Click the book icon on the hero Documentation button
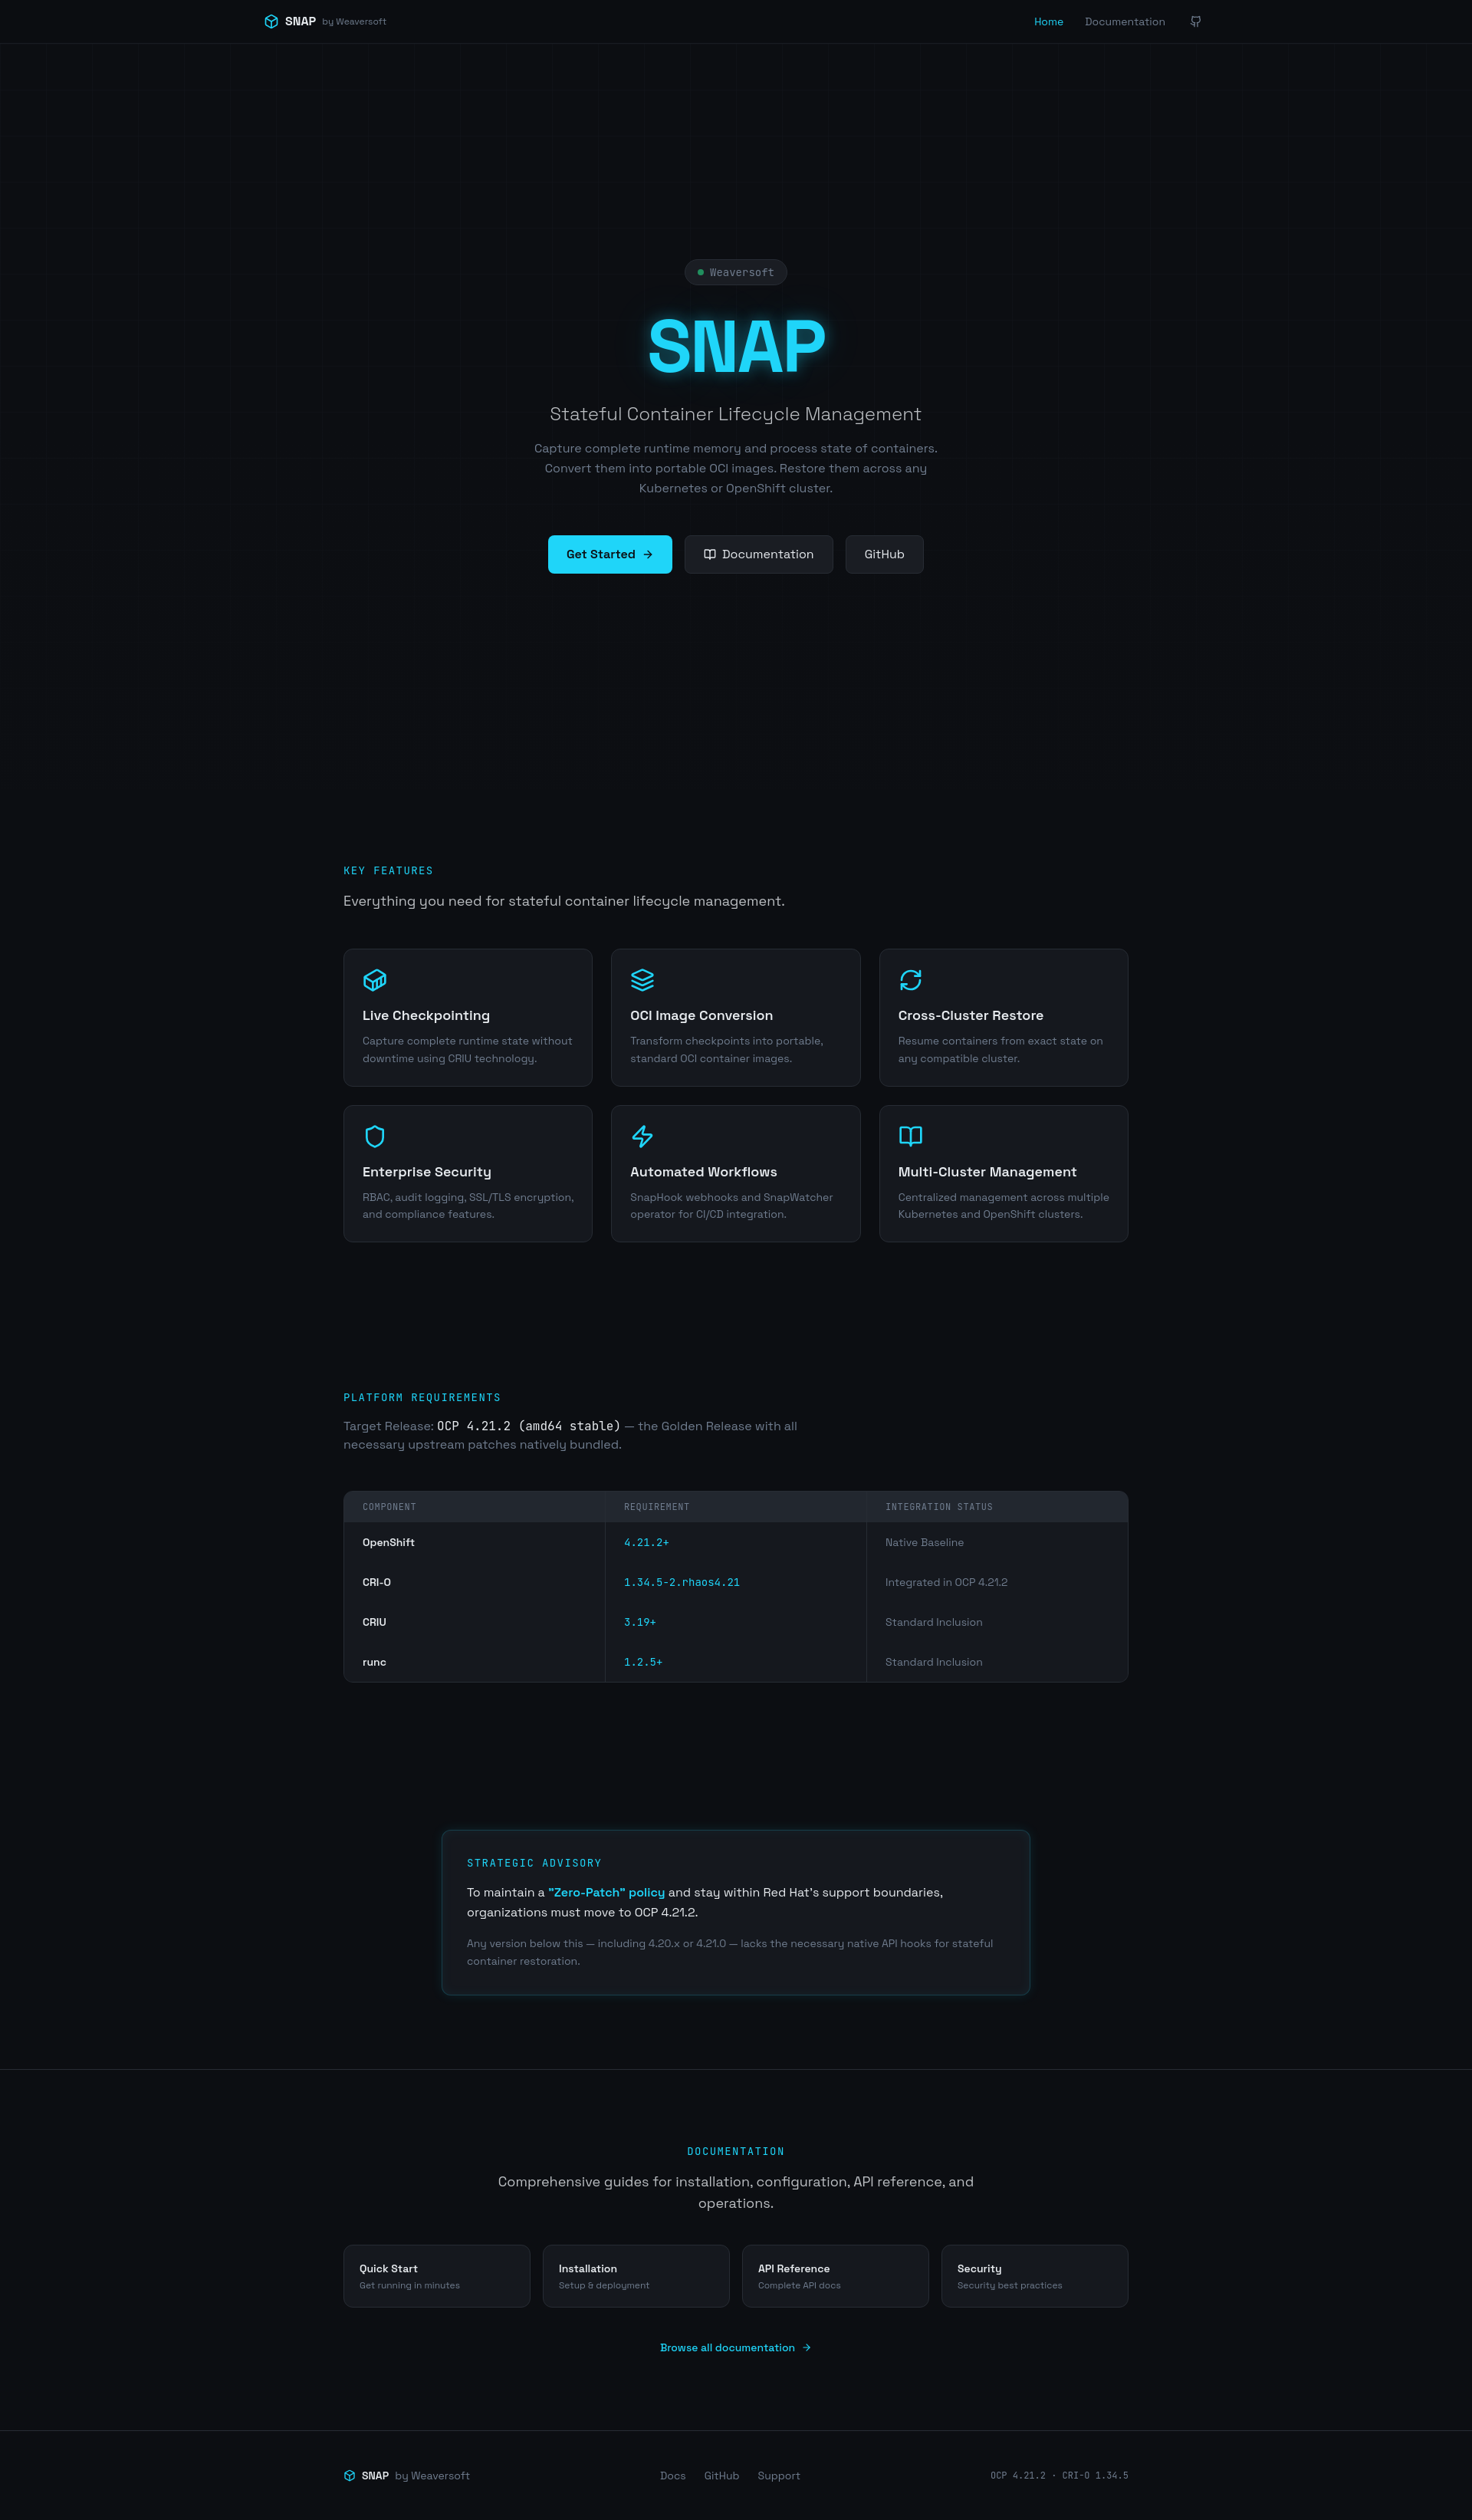This screenshot has width=1472, height=2520. [x=709, y=554]
